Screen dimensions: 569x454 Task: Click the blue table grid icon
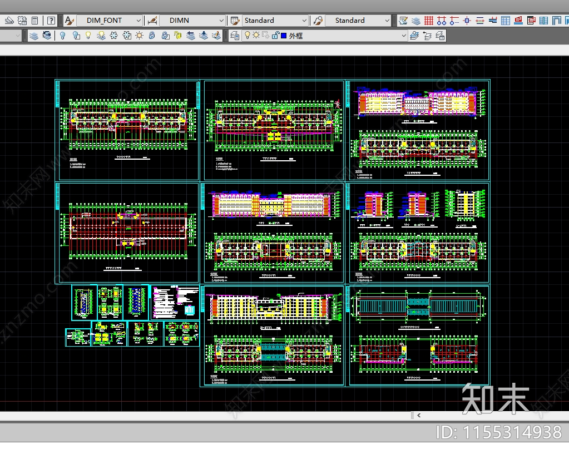506,21
